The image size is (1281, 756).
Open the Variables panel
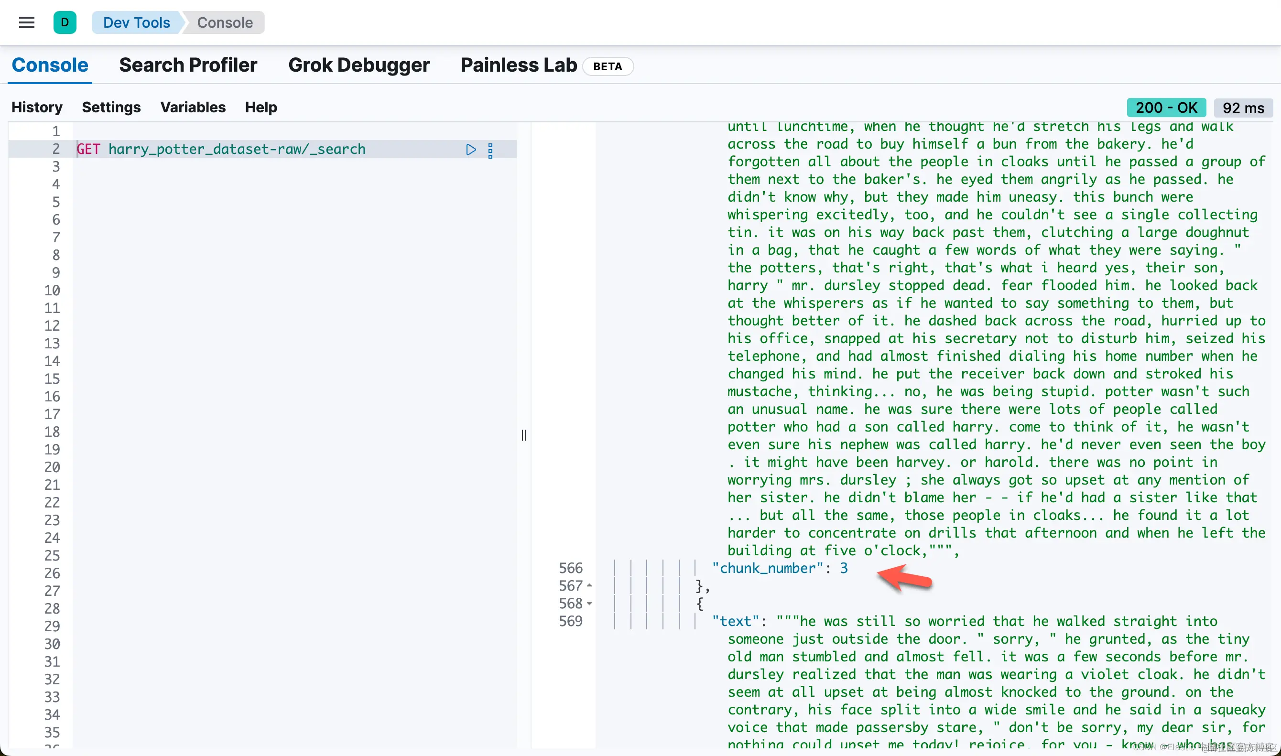pos(193,107)
